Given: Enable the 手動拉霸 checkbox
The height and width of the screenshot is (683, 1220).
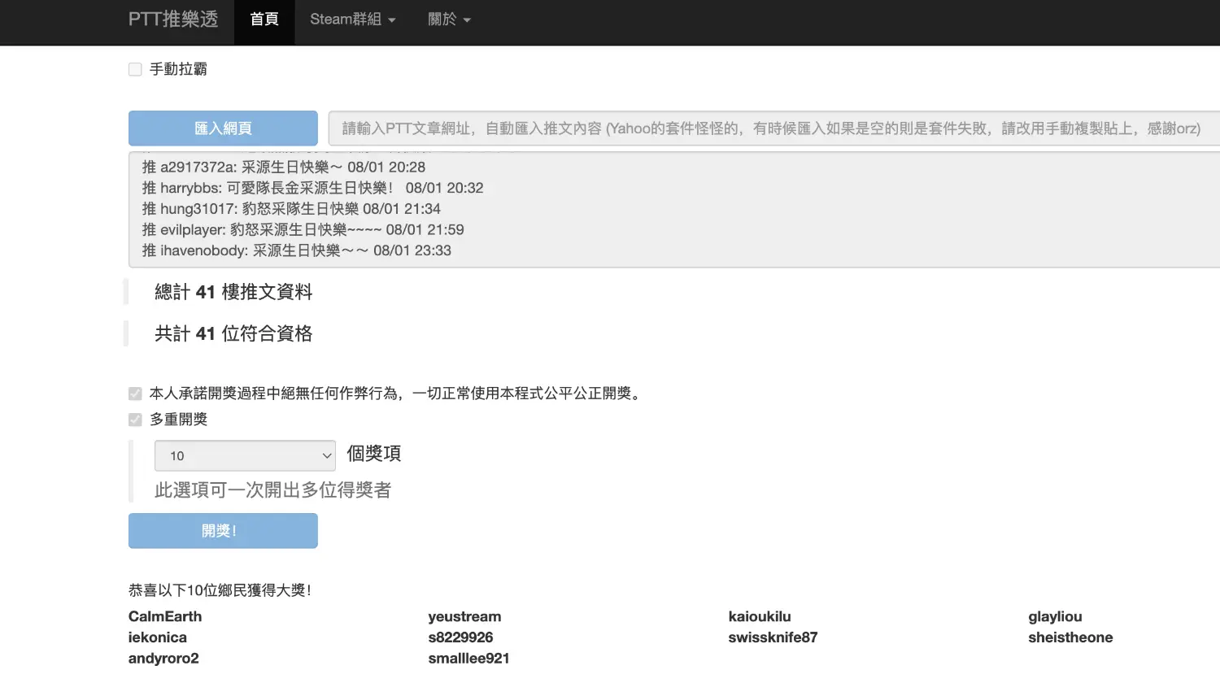Looking at the screenshot, I should (x=135, y=70).
